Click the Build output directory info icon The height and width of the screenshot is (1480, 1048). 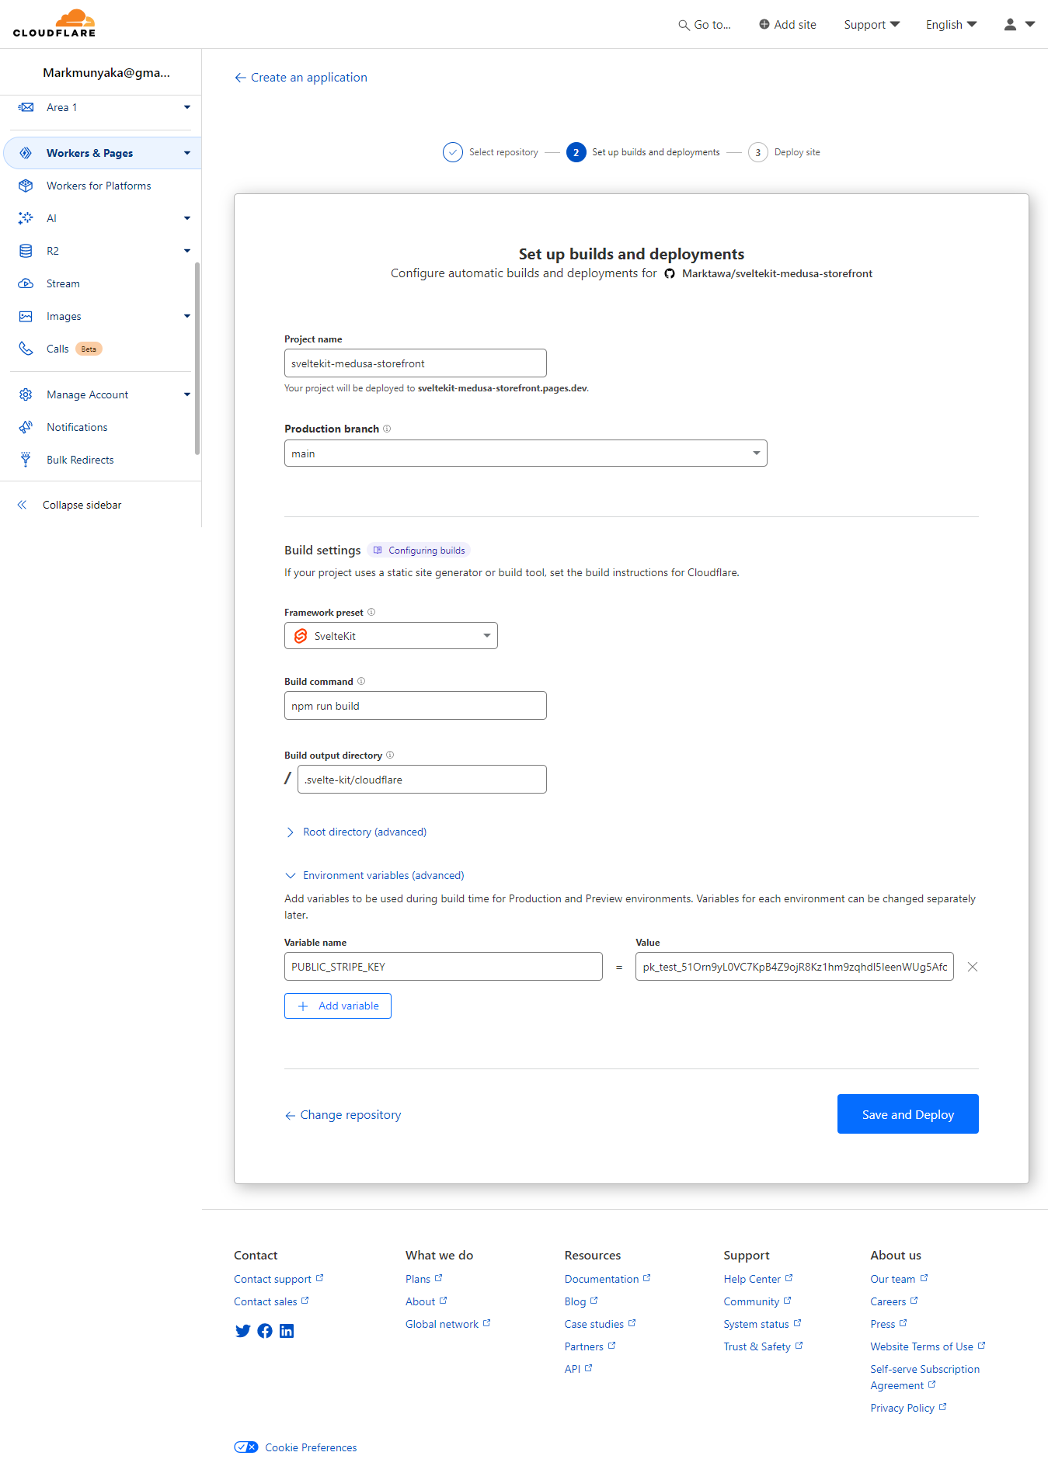pos(390,755)
